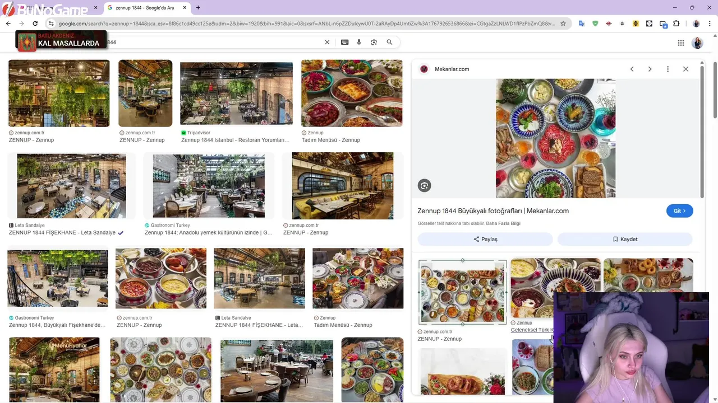The width and height of the screenshot is (718, 403).
Task: Open Zennup 1844 Büyükyalı fotoğrafları title link
Action: pos(493,211)
